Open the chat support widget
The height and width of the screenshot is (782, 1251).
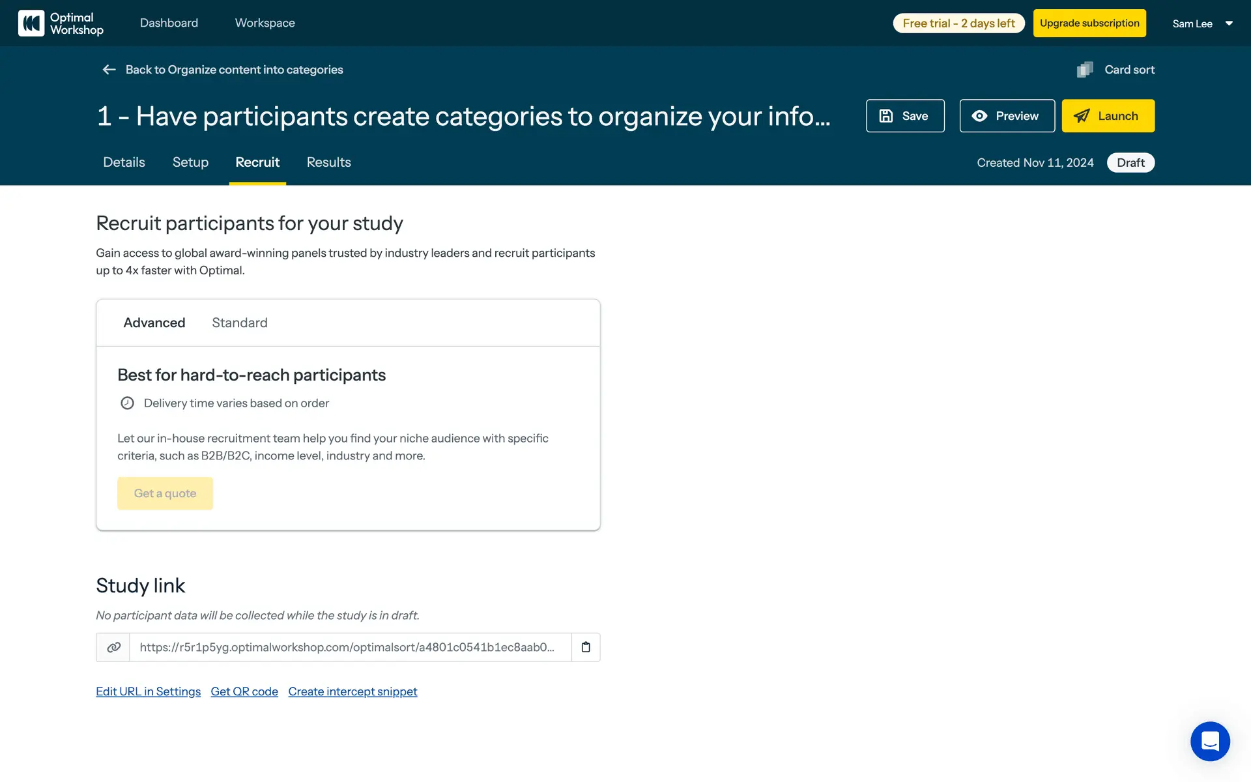pyautogui.click(x=1210, y=741)
